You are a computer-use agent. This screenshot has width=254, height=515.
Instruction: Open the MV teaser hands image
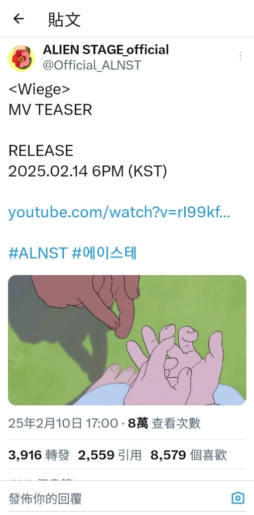(127, 340)
